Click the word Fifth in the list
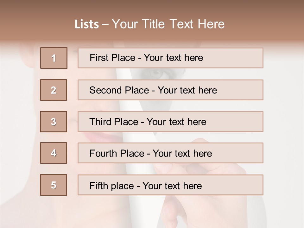The image size is (304, 228). (99, 186)
